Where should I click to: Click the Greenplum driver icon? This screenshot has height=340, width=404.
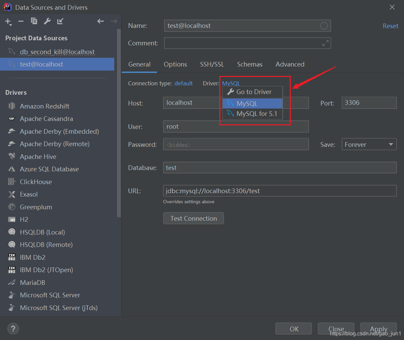click(11, 207)
